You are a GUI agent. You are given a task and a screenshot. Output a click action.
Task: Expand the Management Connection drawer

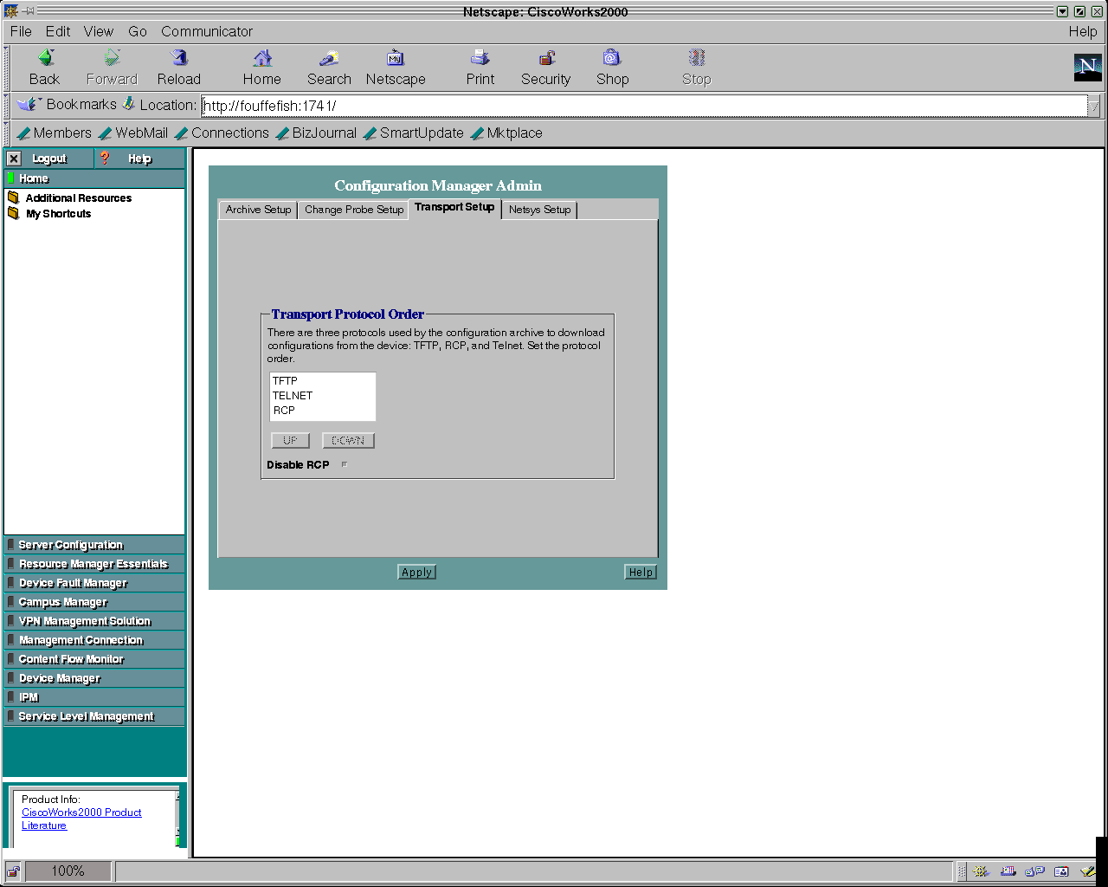[94, 640]
